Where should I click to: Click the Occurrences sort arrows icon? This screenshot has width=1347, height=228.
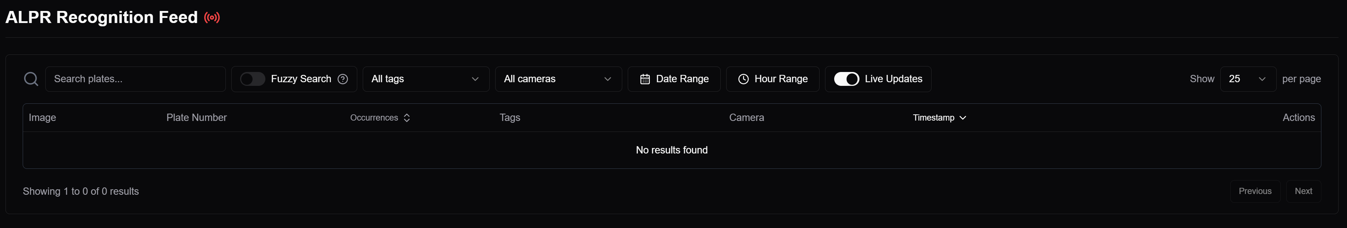(407, 118)
